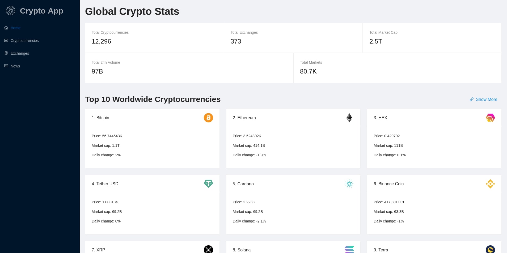Click the HEX coin logo
507x253 pixels.
coord(490,118)
